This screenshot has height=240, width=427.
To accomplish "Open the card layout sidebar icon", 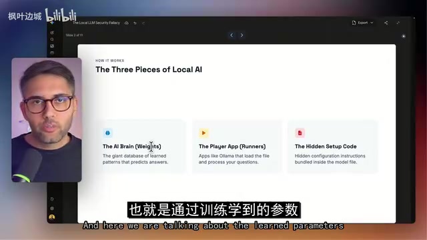I will coord(52,53).
